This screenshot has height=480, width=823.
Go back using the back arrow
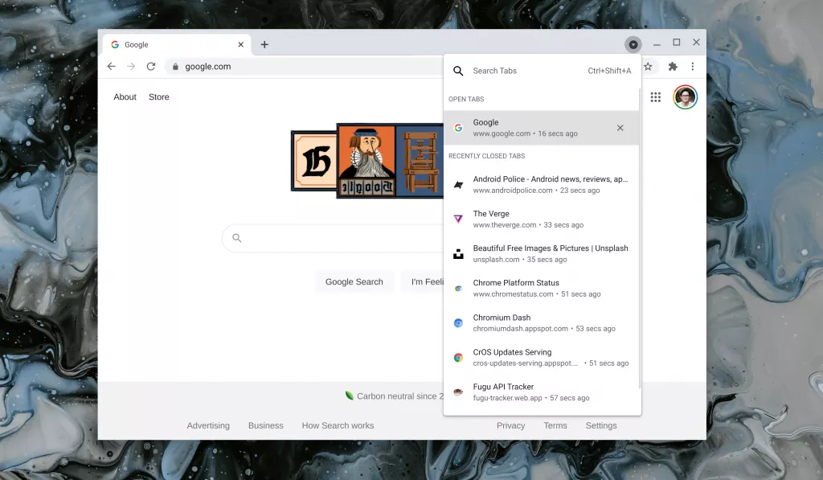[112, 67]
